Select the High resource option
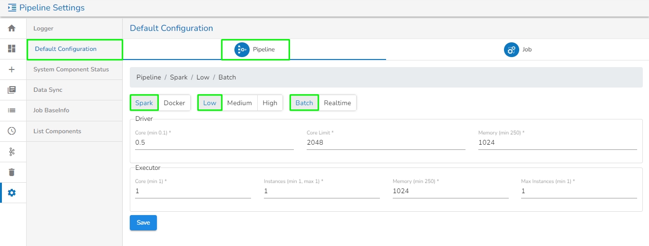 coord(270,103)
